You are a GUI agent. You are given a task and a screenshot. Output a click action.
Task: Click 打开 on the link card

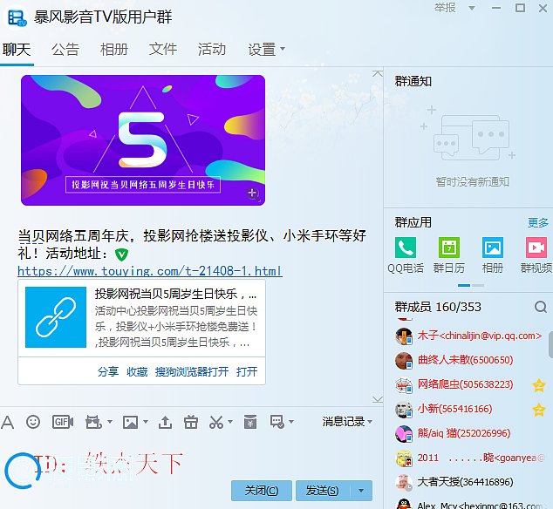247,371
